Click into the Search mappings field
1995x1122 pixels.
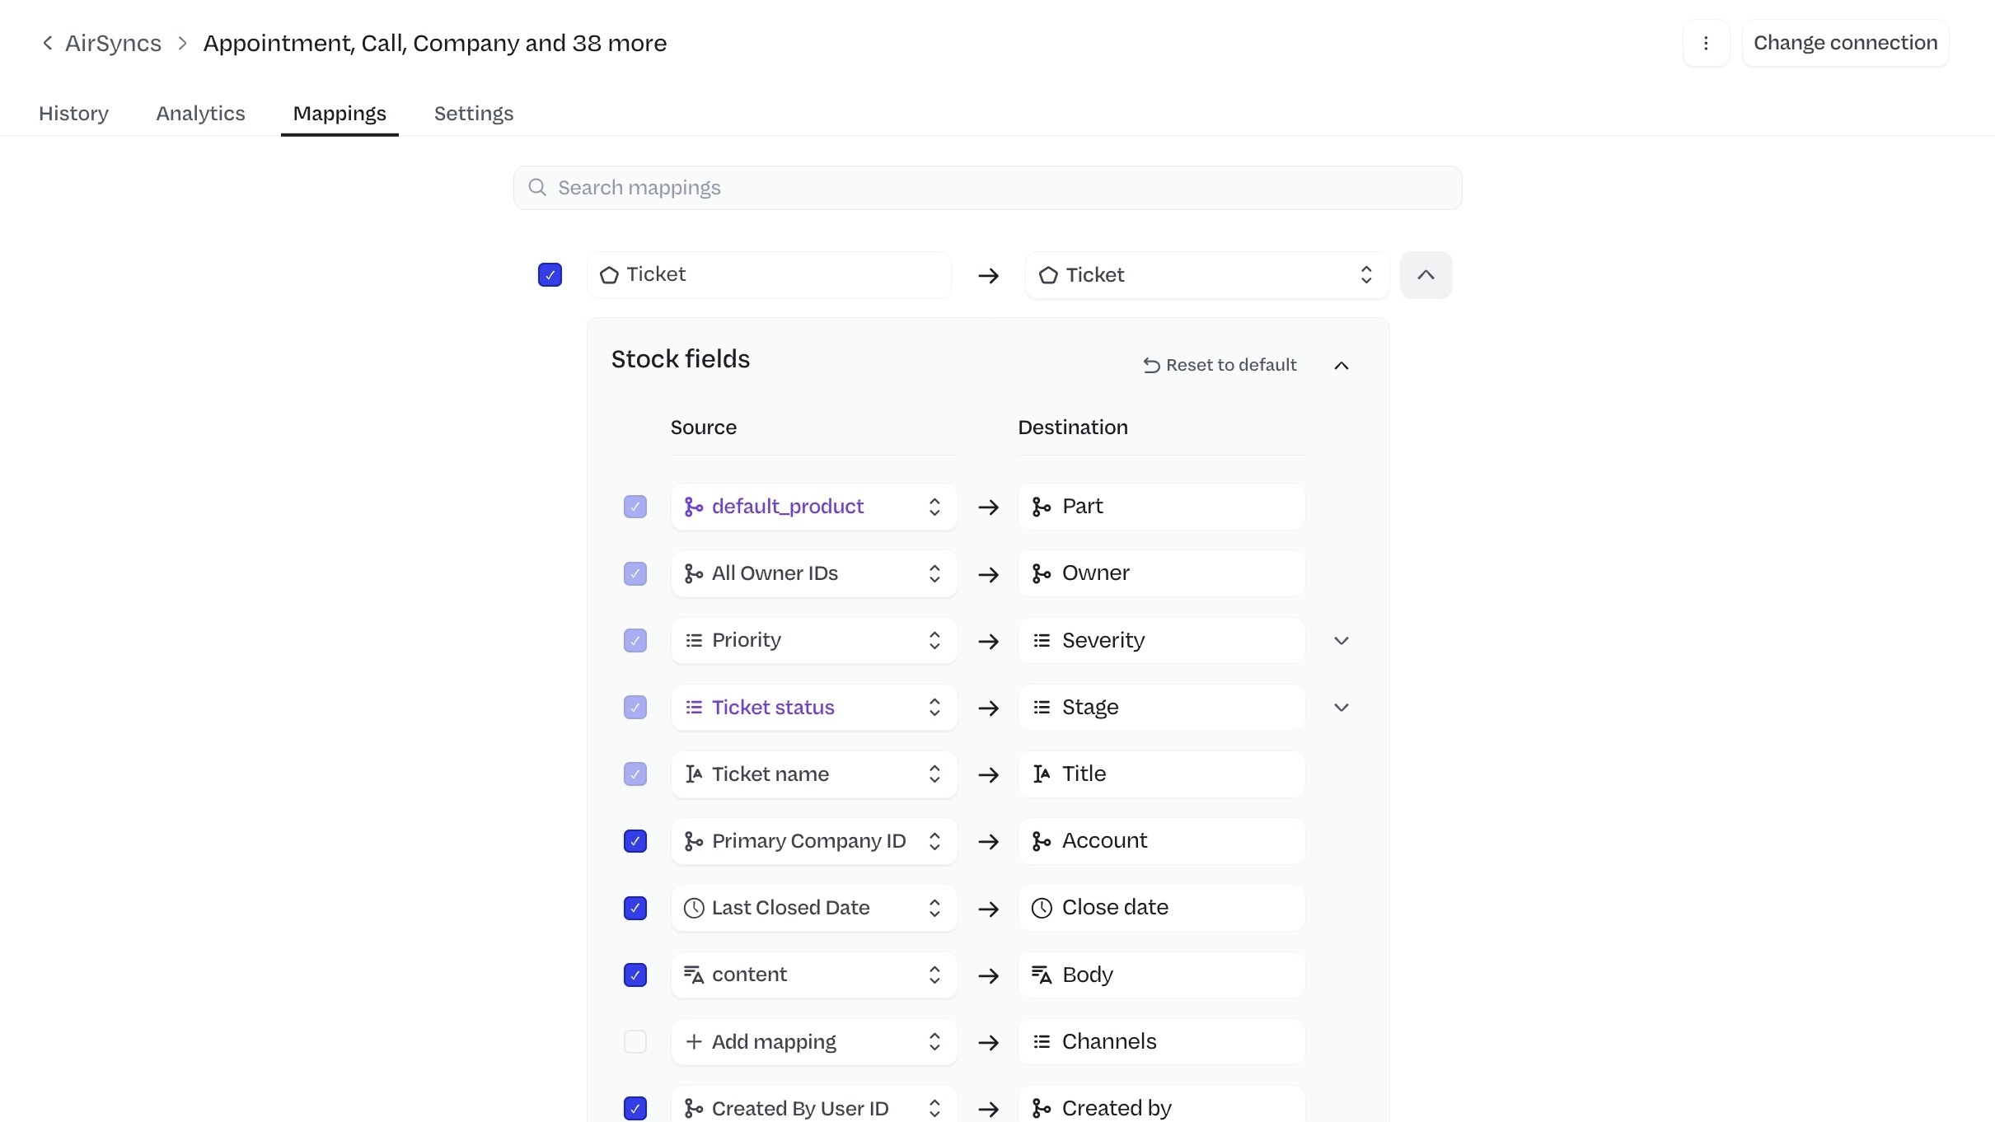[987, 188]
